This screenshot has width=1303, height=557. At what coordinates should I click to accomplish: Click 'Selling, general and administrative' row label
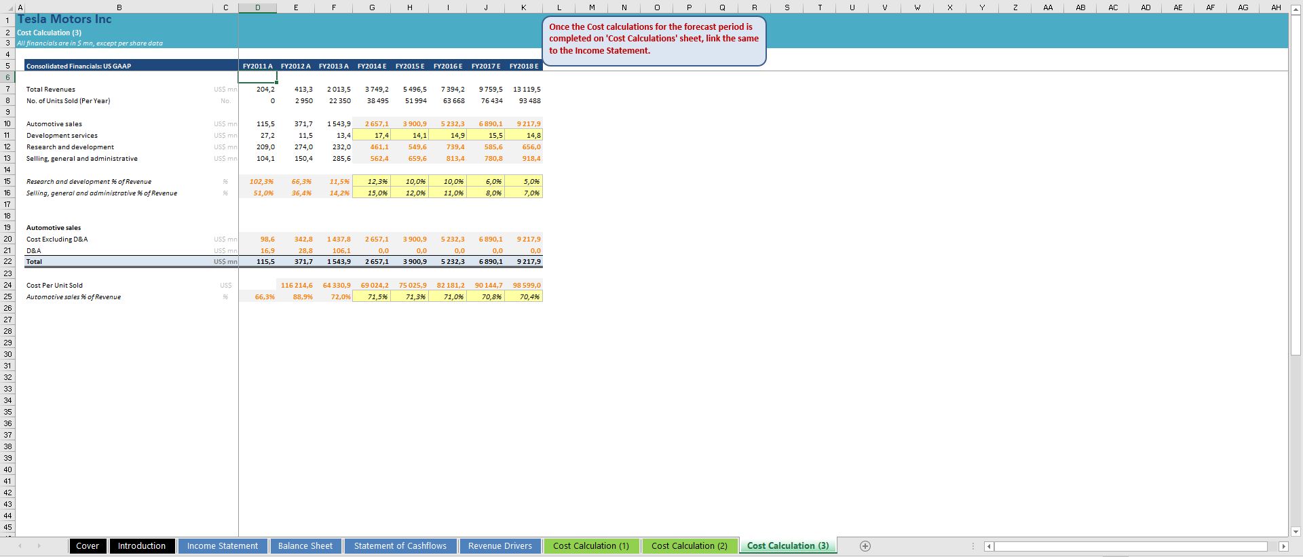[x=82, y=159]
